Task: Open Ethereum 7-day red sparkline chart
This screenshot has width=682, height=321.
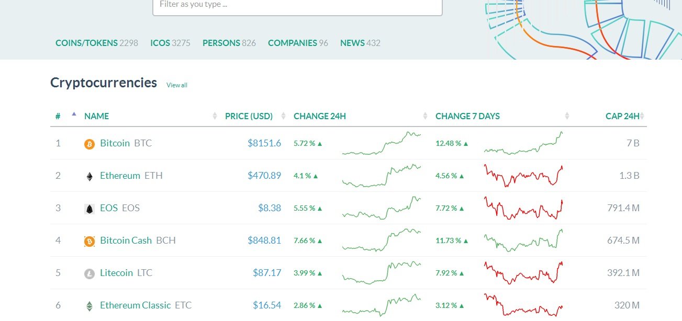Action: tap(523, 176)
